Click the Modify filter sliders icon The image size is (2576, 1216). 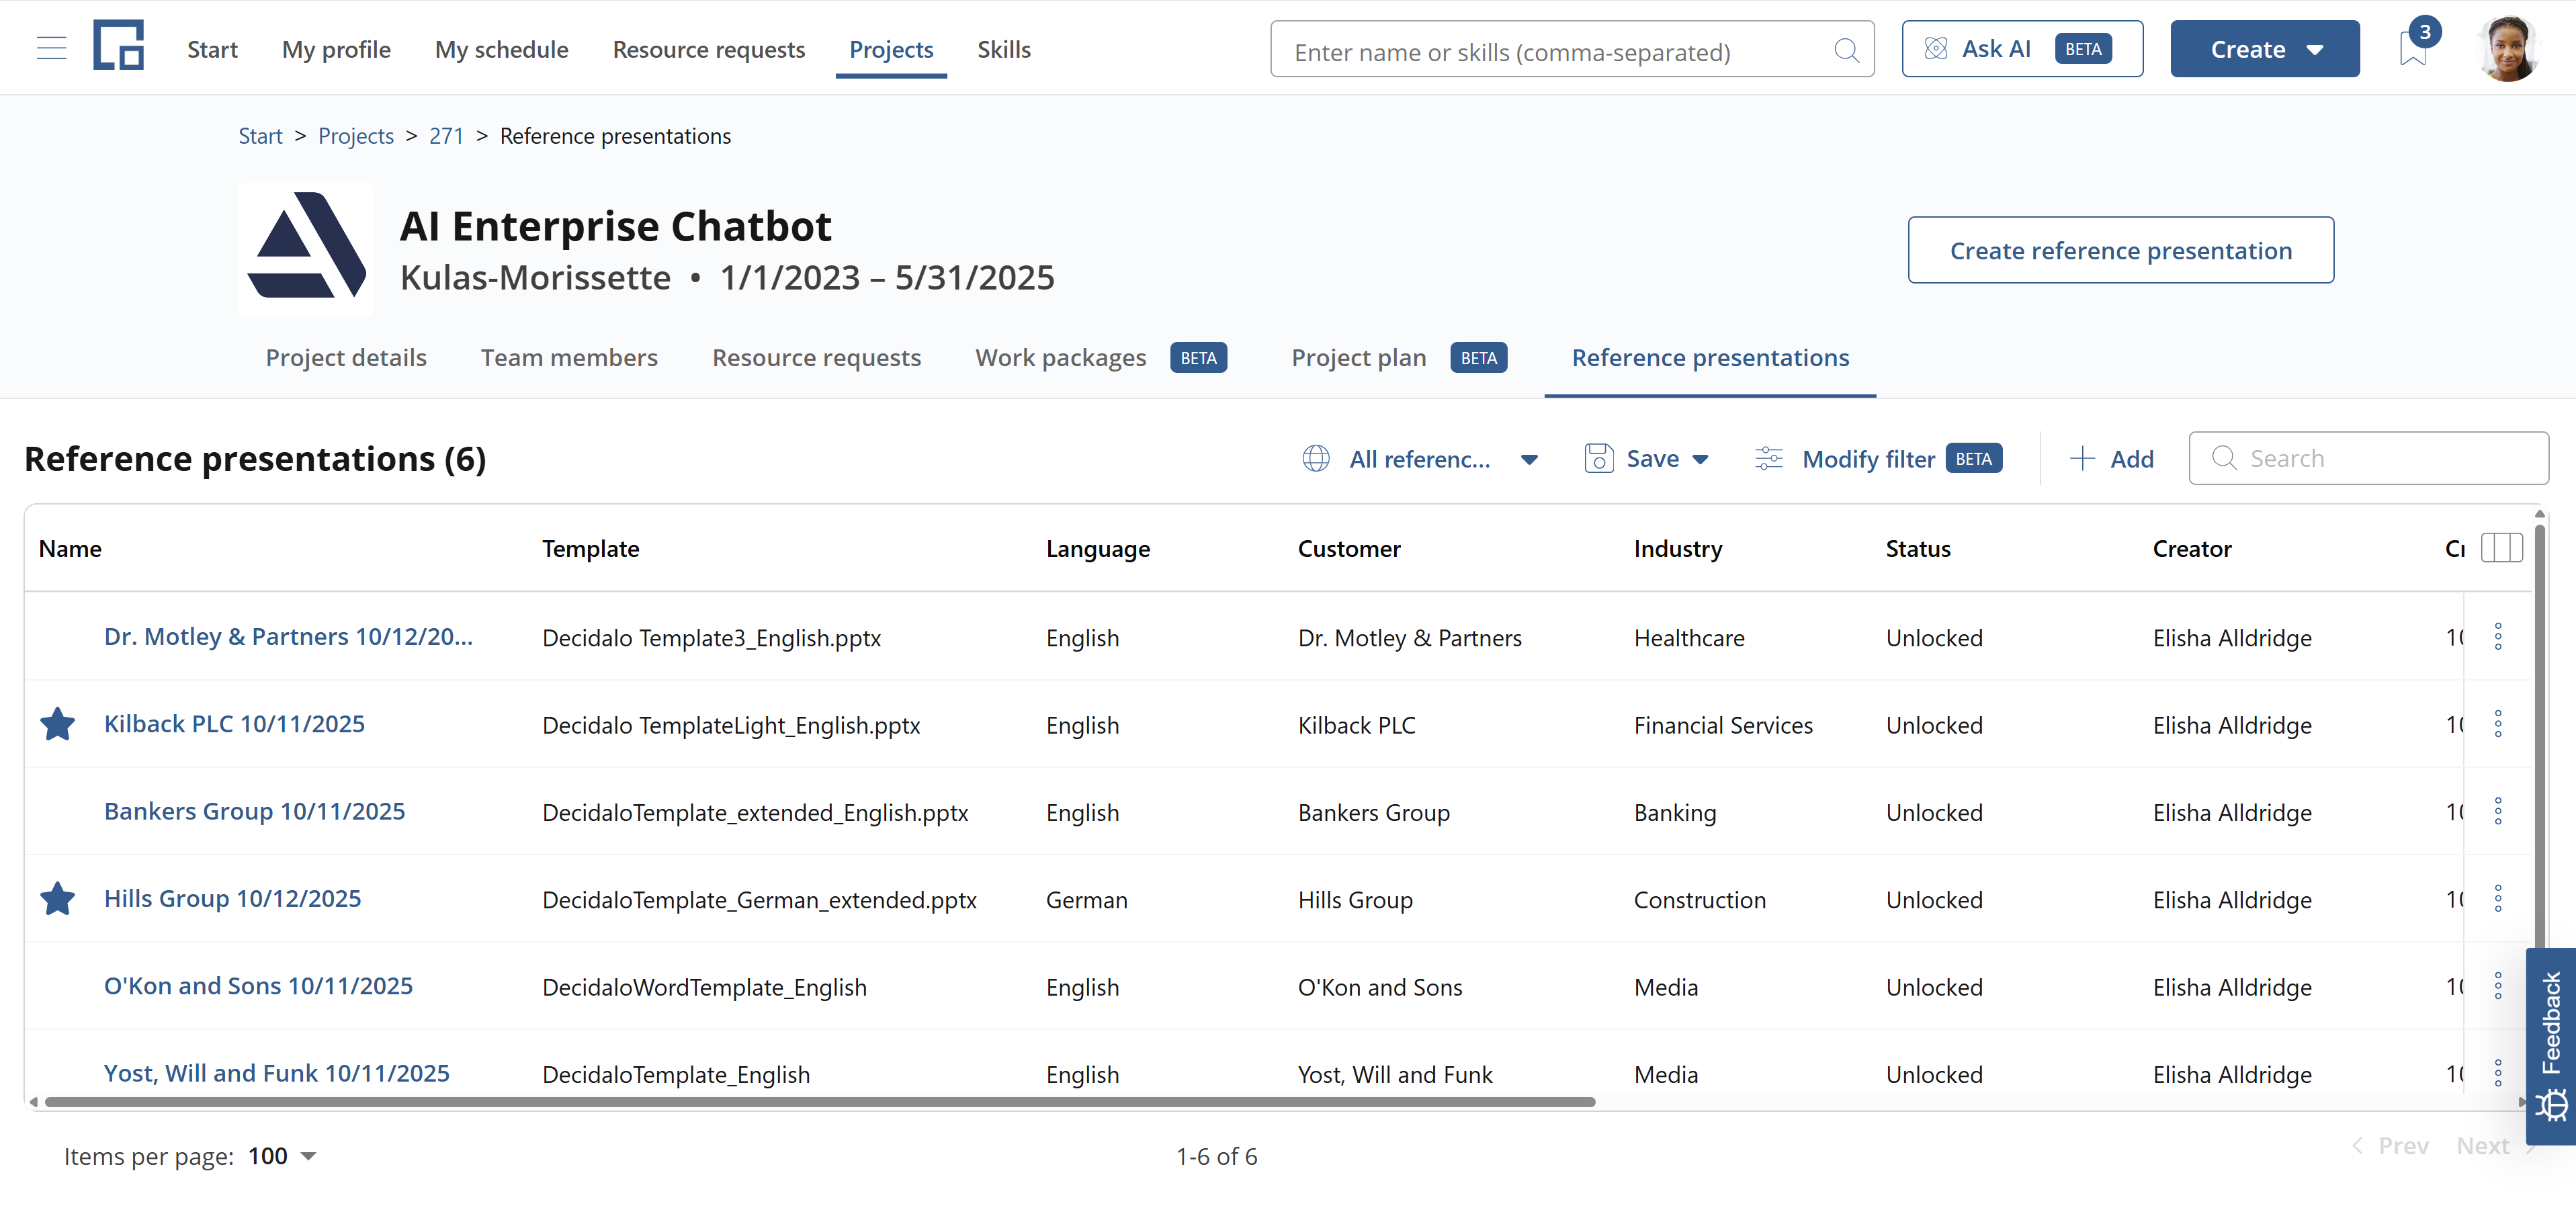[1769, 459]
